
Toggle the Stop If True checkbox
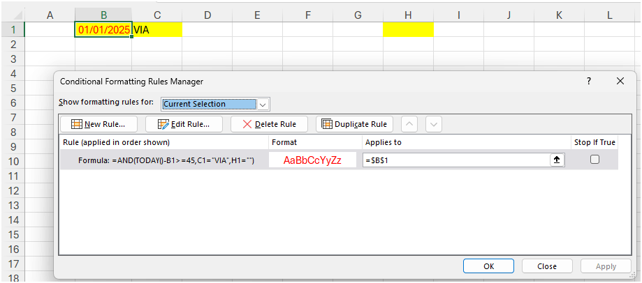click(594, 160)
